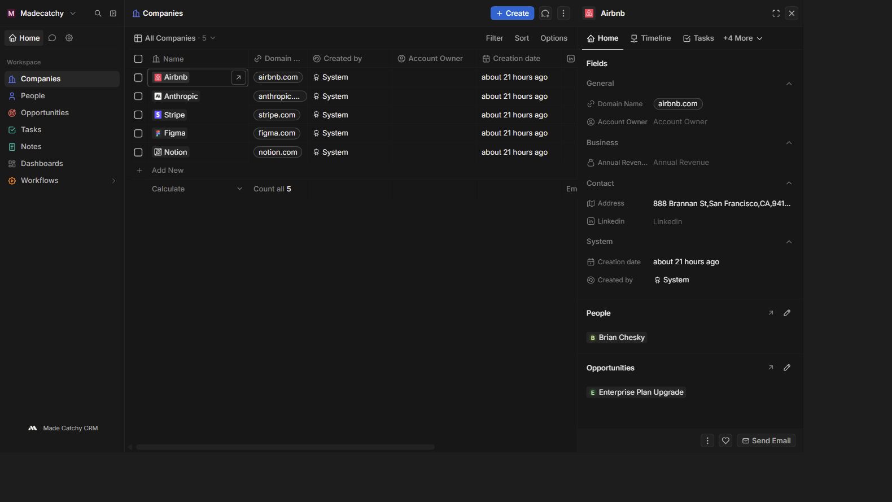The width and height of the screenshot is (892, 502).
Task: Switch to the Timeline tab
Action: (650, 38)
